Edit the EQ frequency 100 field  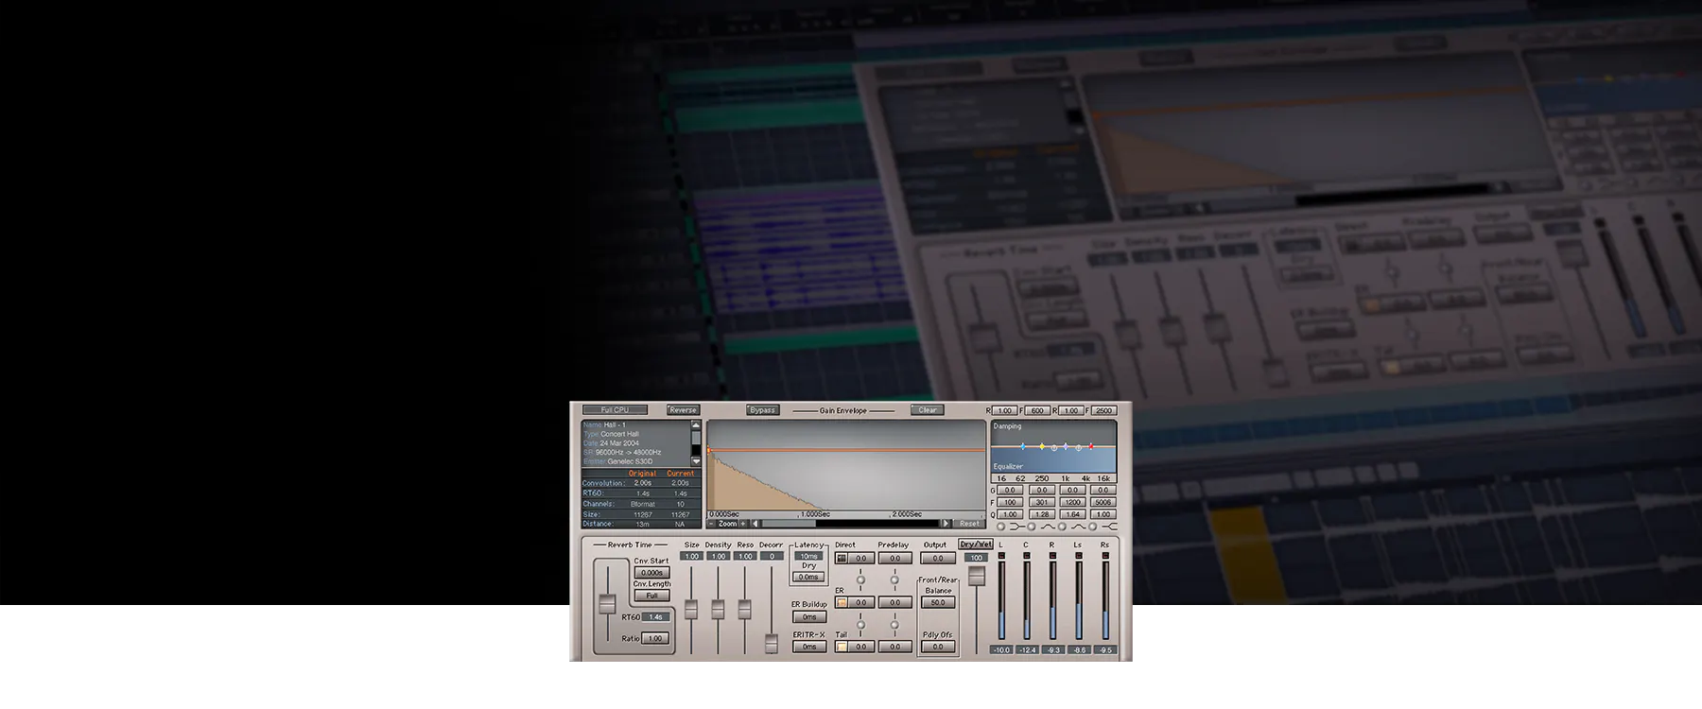(1010, 502)
